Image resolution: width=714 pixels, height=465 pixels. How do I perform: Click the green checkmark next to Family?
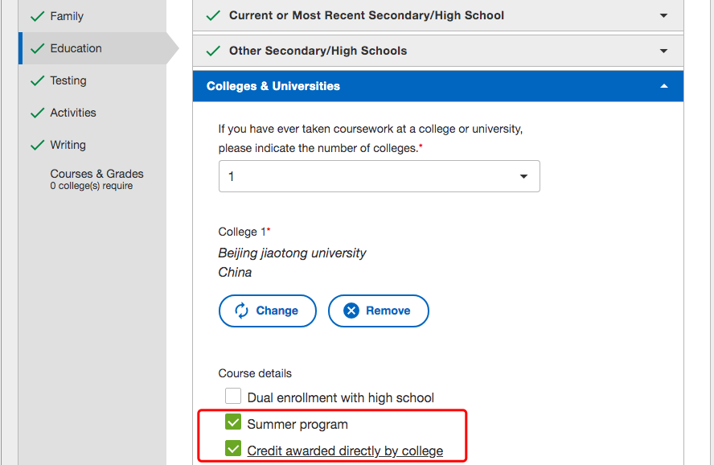[x=37, y=16]
